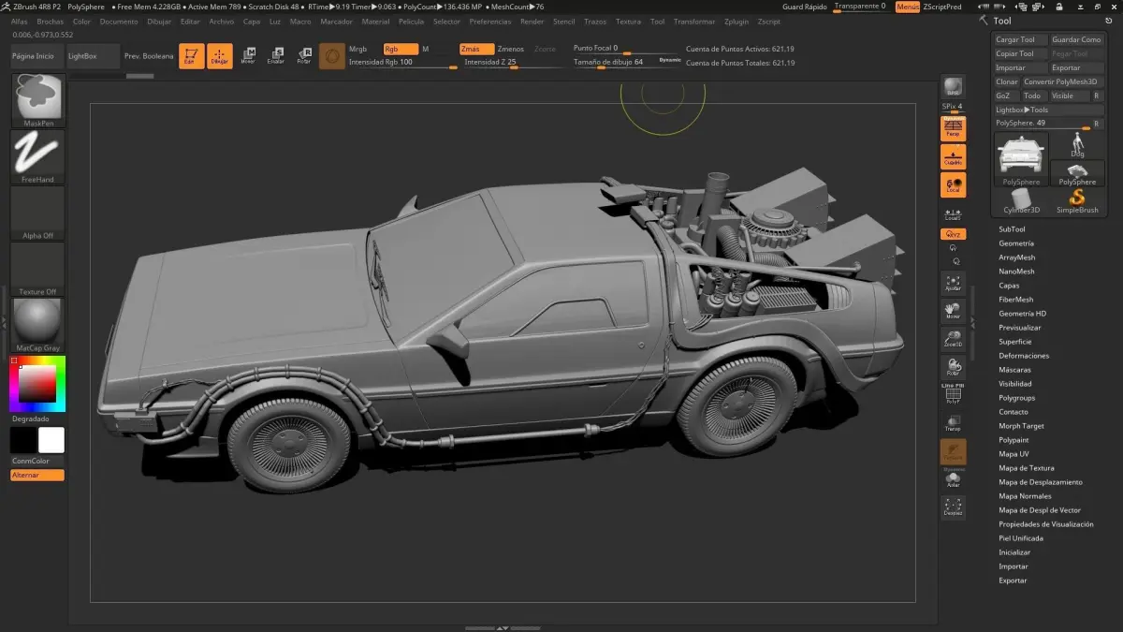This screenshot has width=1123, height=632.
Task: Click the Zoom3D navigation icon
Action: point(953,340)
